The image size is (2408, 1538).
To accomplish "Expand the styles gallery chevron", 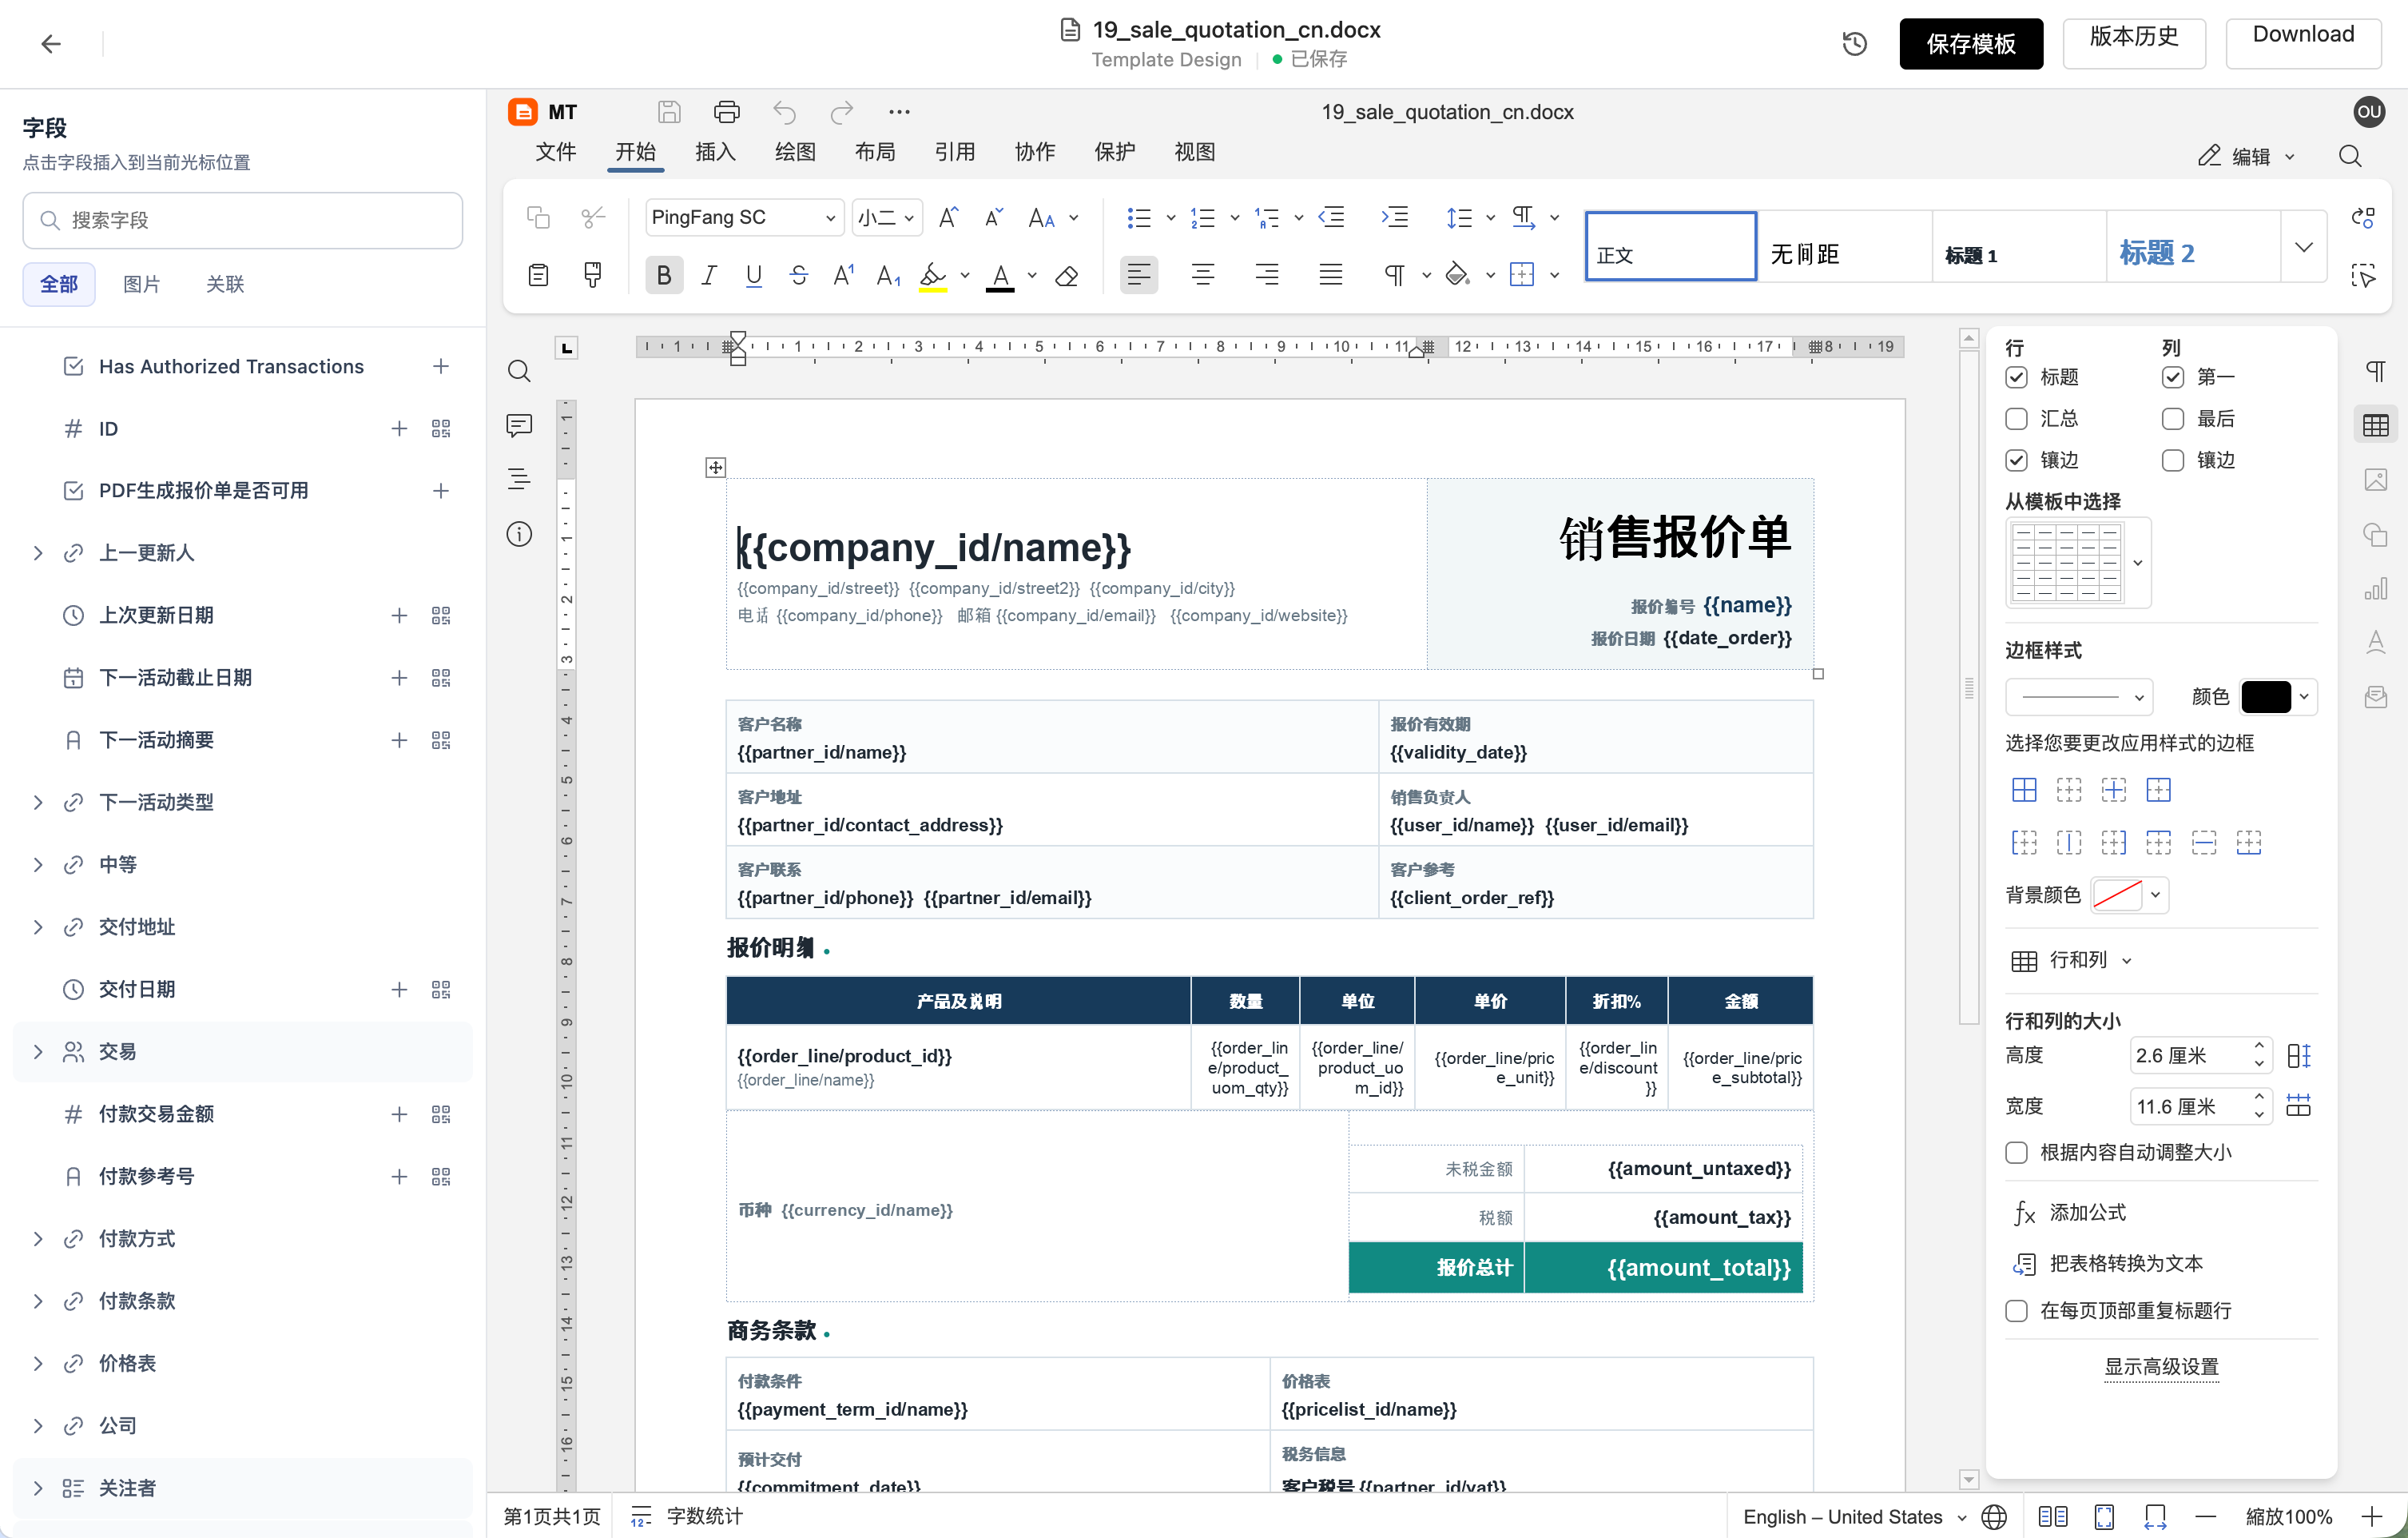I will pyautogui.click(x=2304, y=247).
